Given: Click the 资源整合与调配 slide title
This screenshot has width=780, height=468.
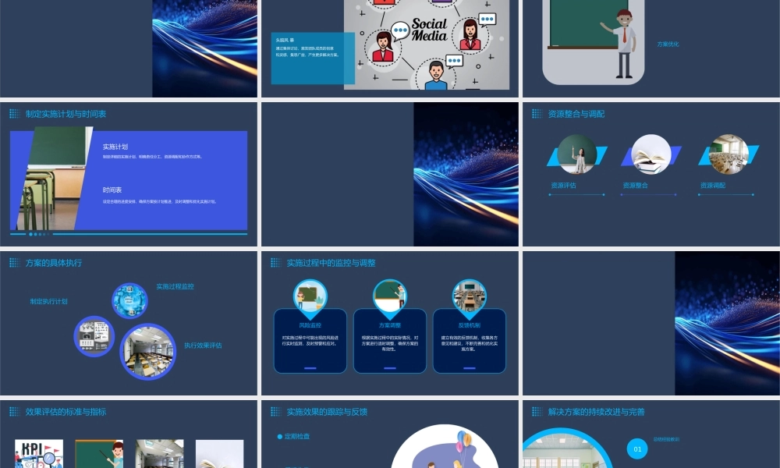Looking at the screenshot, I should (x=576, y=114).
